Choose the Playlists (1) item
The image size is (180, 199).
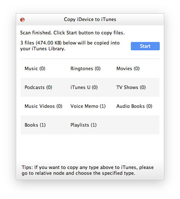pos(84,125)
